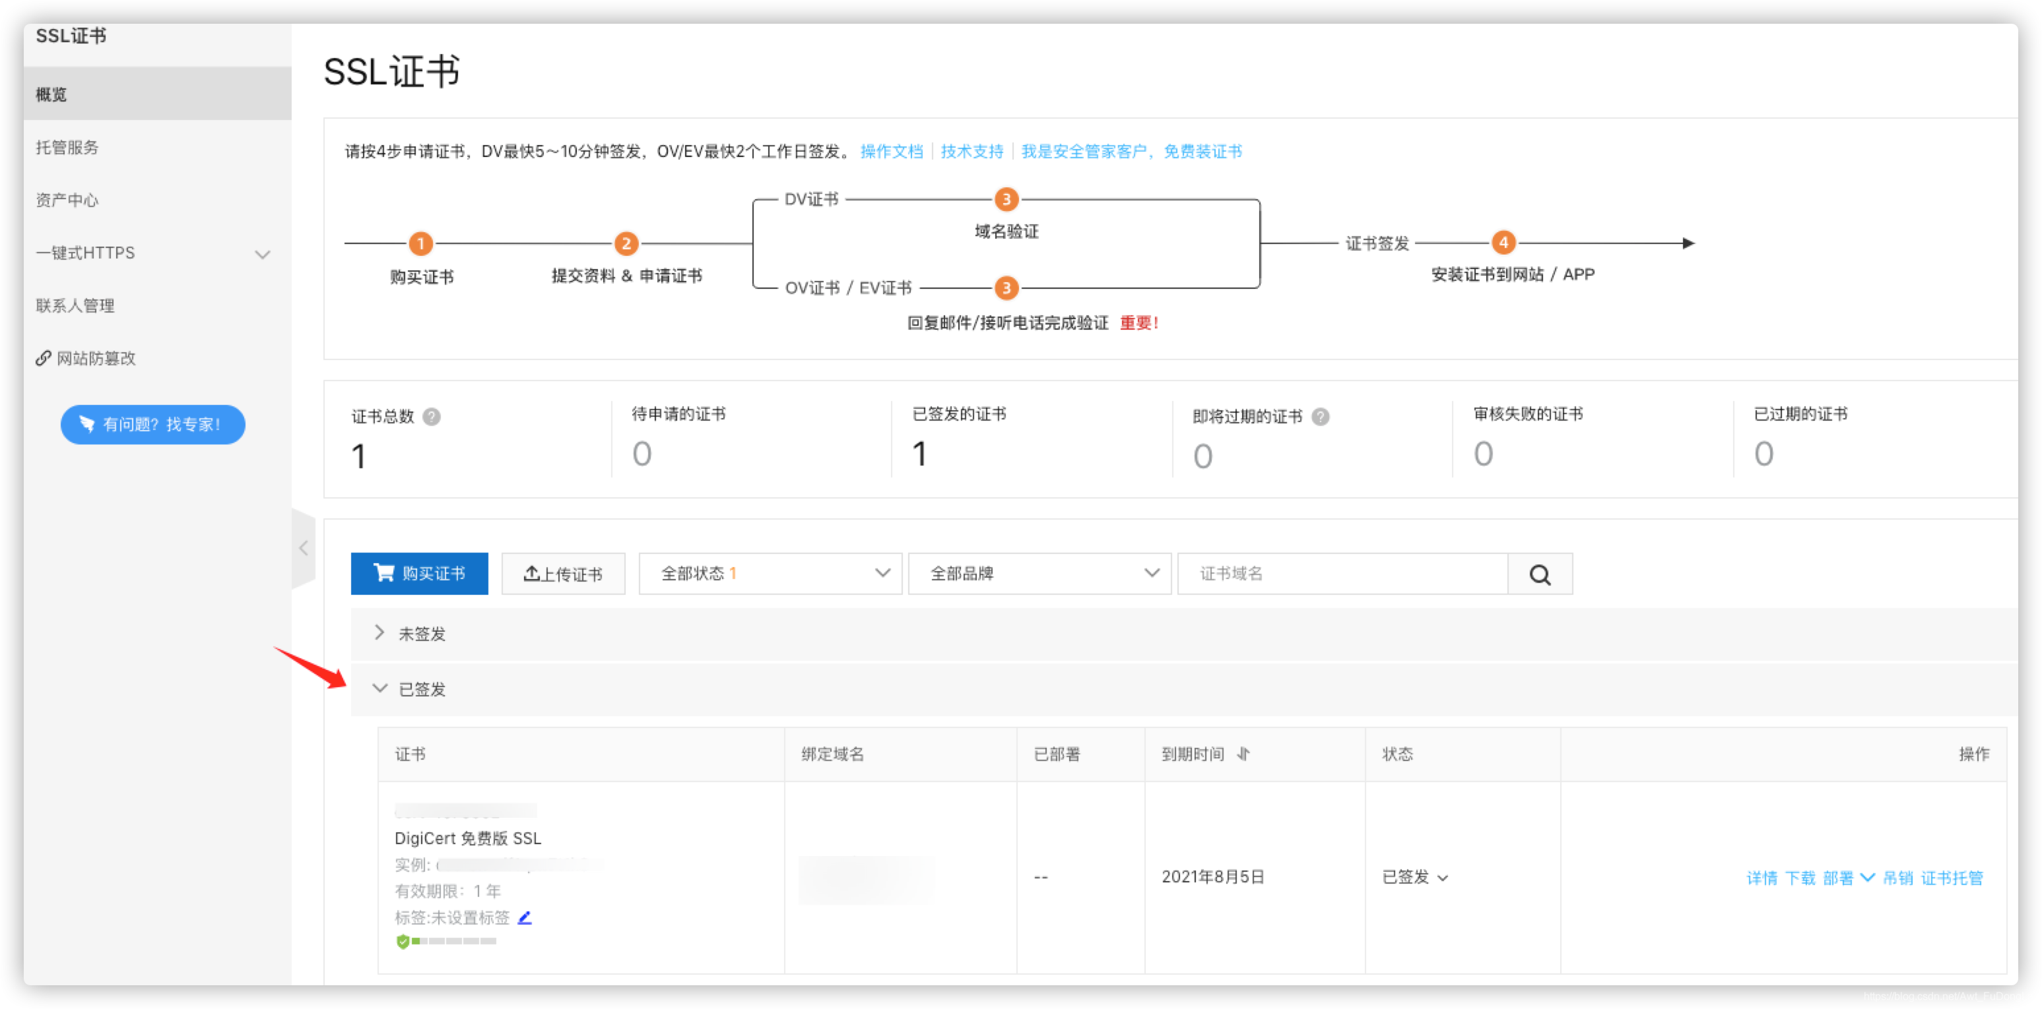Click 即将过期的证书 count 0
Viewport: 2042px width, 1009px height.
(x=1202, y=456)
